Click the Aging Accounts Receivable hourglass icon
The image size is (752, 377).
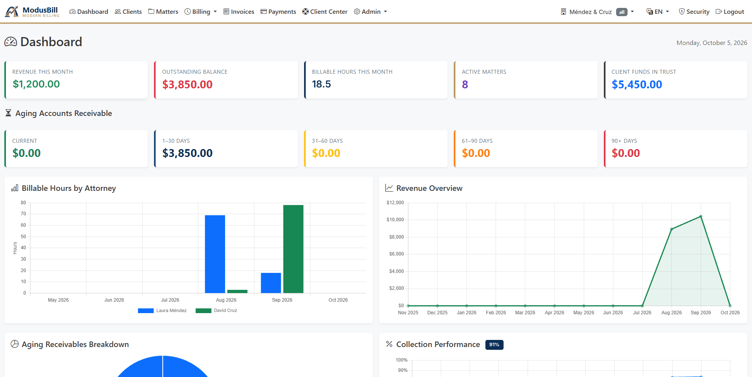[x=8, y=113]
